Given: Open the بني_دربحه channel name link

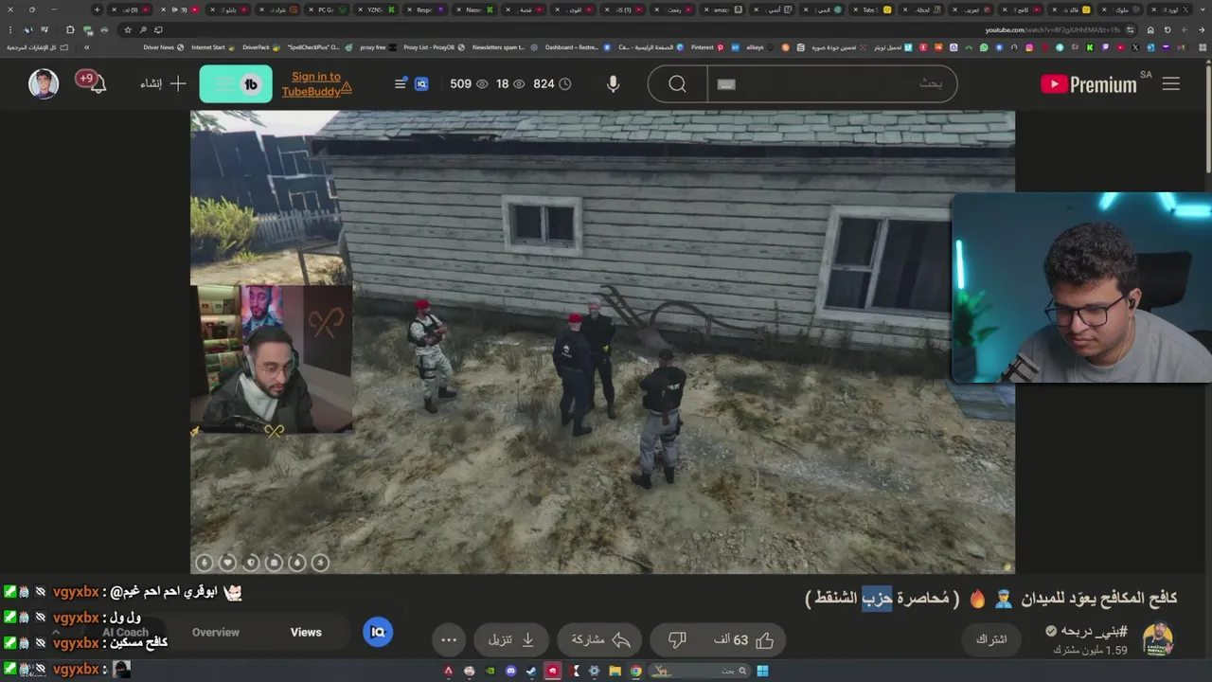Looking at the screenshot, I should point(1094,631).
